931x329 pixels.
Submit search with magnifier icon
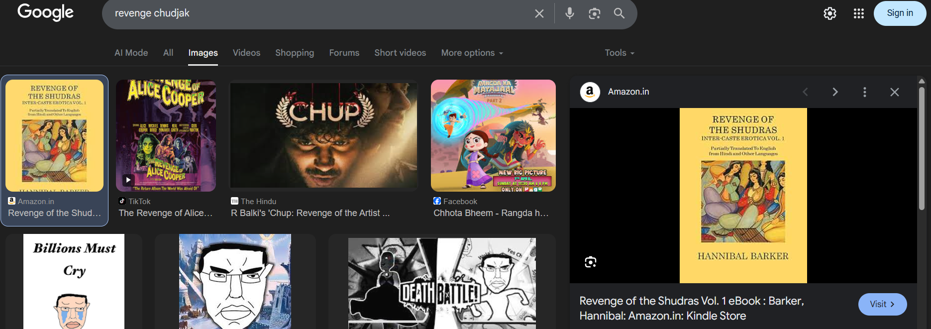[619, 13]
